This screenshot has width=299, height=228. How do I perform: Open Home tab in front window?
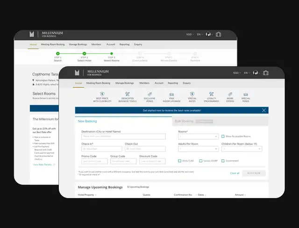click(x=78, y=83)
